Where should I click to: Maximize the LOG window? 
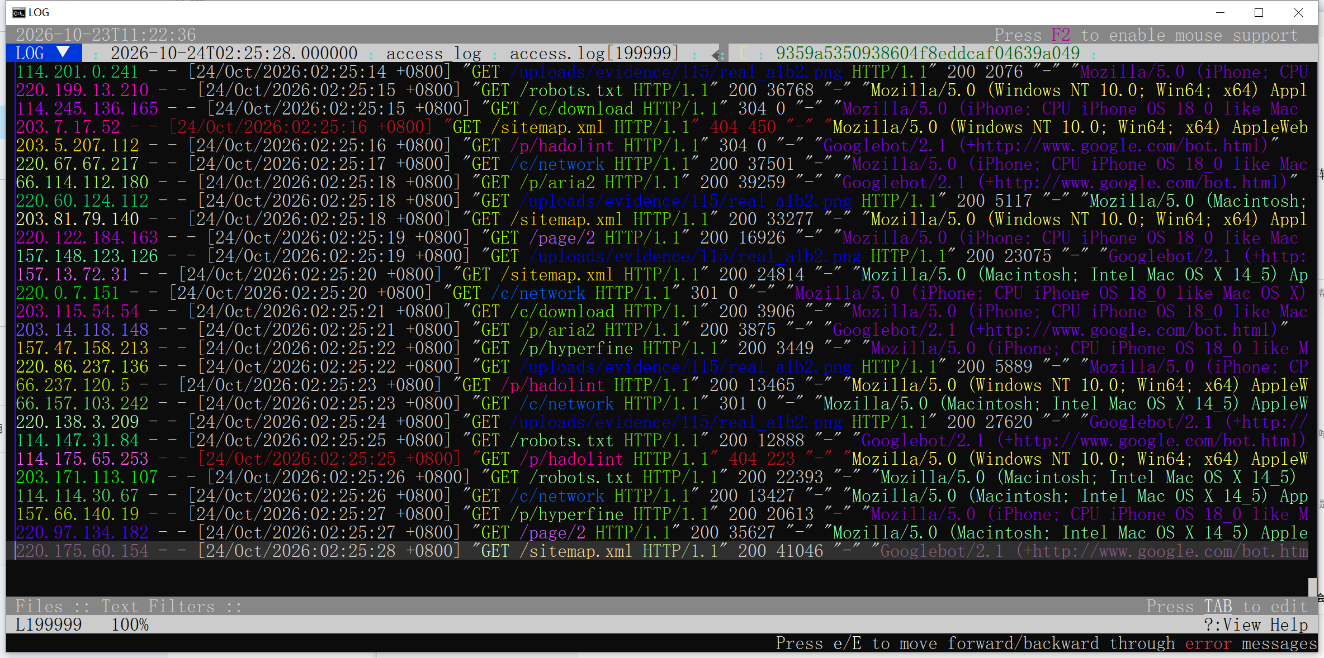pyautogui.click(x=1259, y=12)
